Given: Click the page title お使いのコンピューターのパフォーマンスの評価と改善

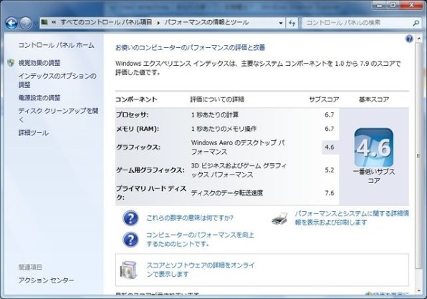Looking at the screenshot, I should point(190,48).
